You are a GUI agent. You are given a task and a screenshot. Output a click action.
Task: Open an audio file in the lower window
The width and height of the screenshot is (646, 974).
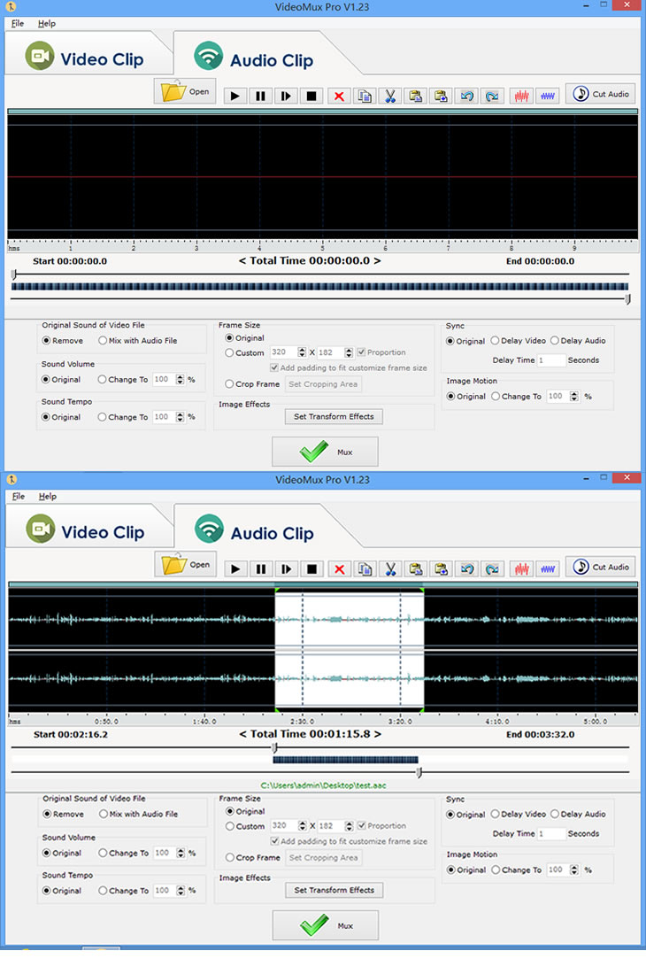(x=186, y=564)
